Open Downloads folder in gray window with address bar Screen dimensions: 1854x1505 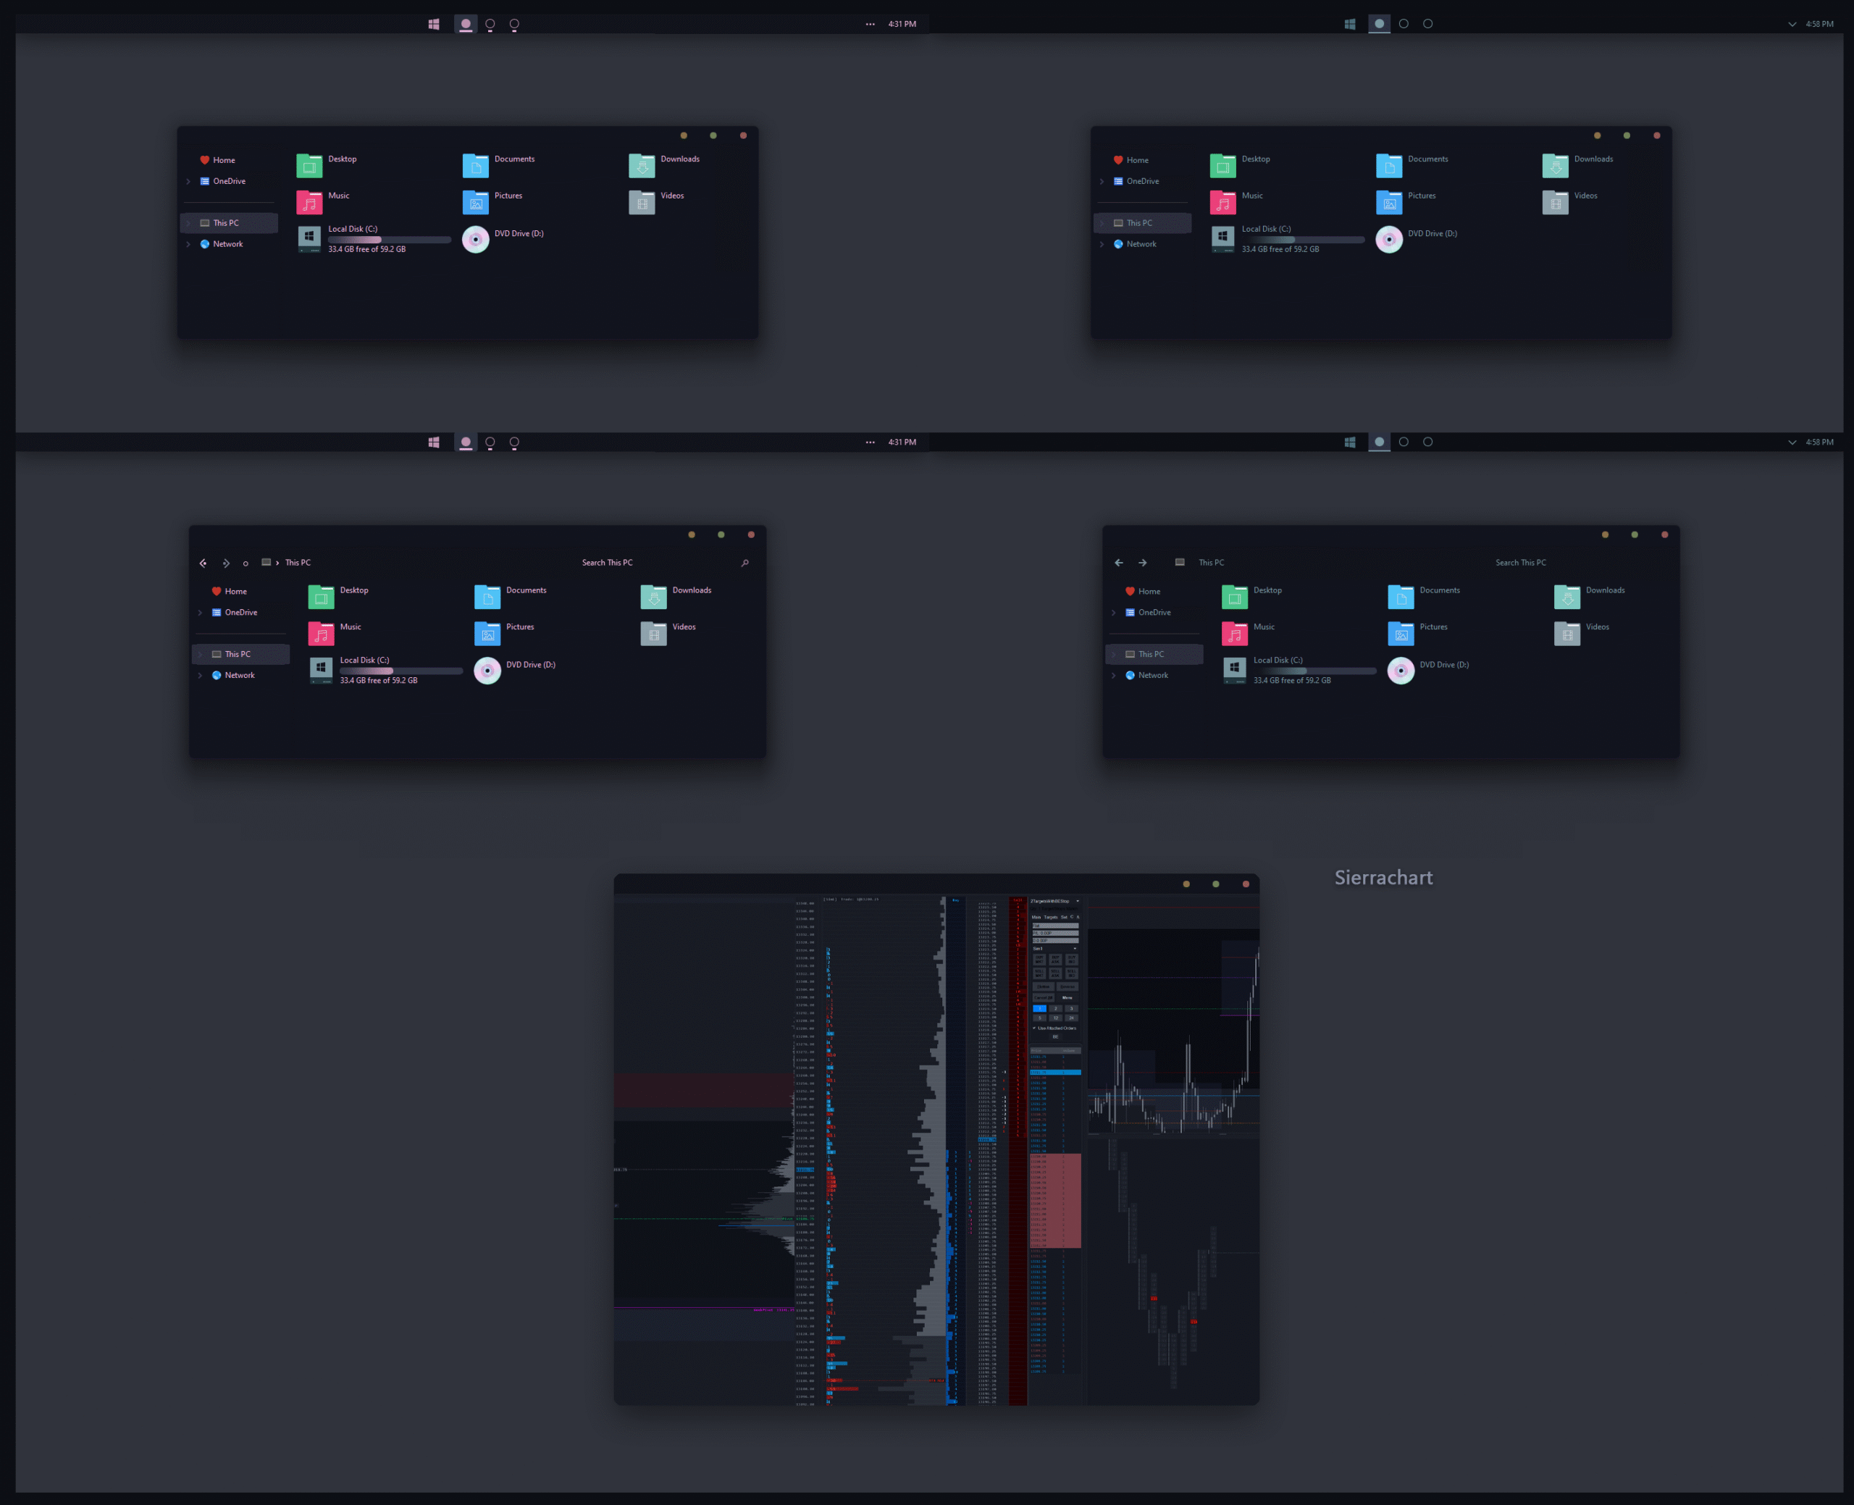click(1567, 597)
